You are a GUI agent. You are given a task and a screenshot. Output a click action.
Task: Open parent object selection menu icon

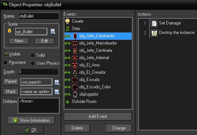point(57,82)
